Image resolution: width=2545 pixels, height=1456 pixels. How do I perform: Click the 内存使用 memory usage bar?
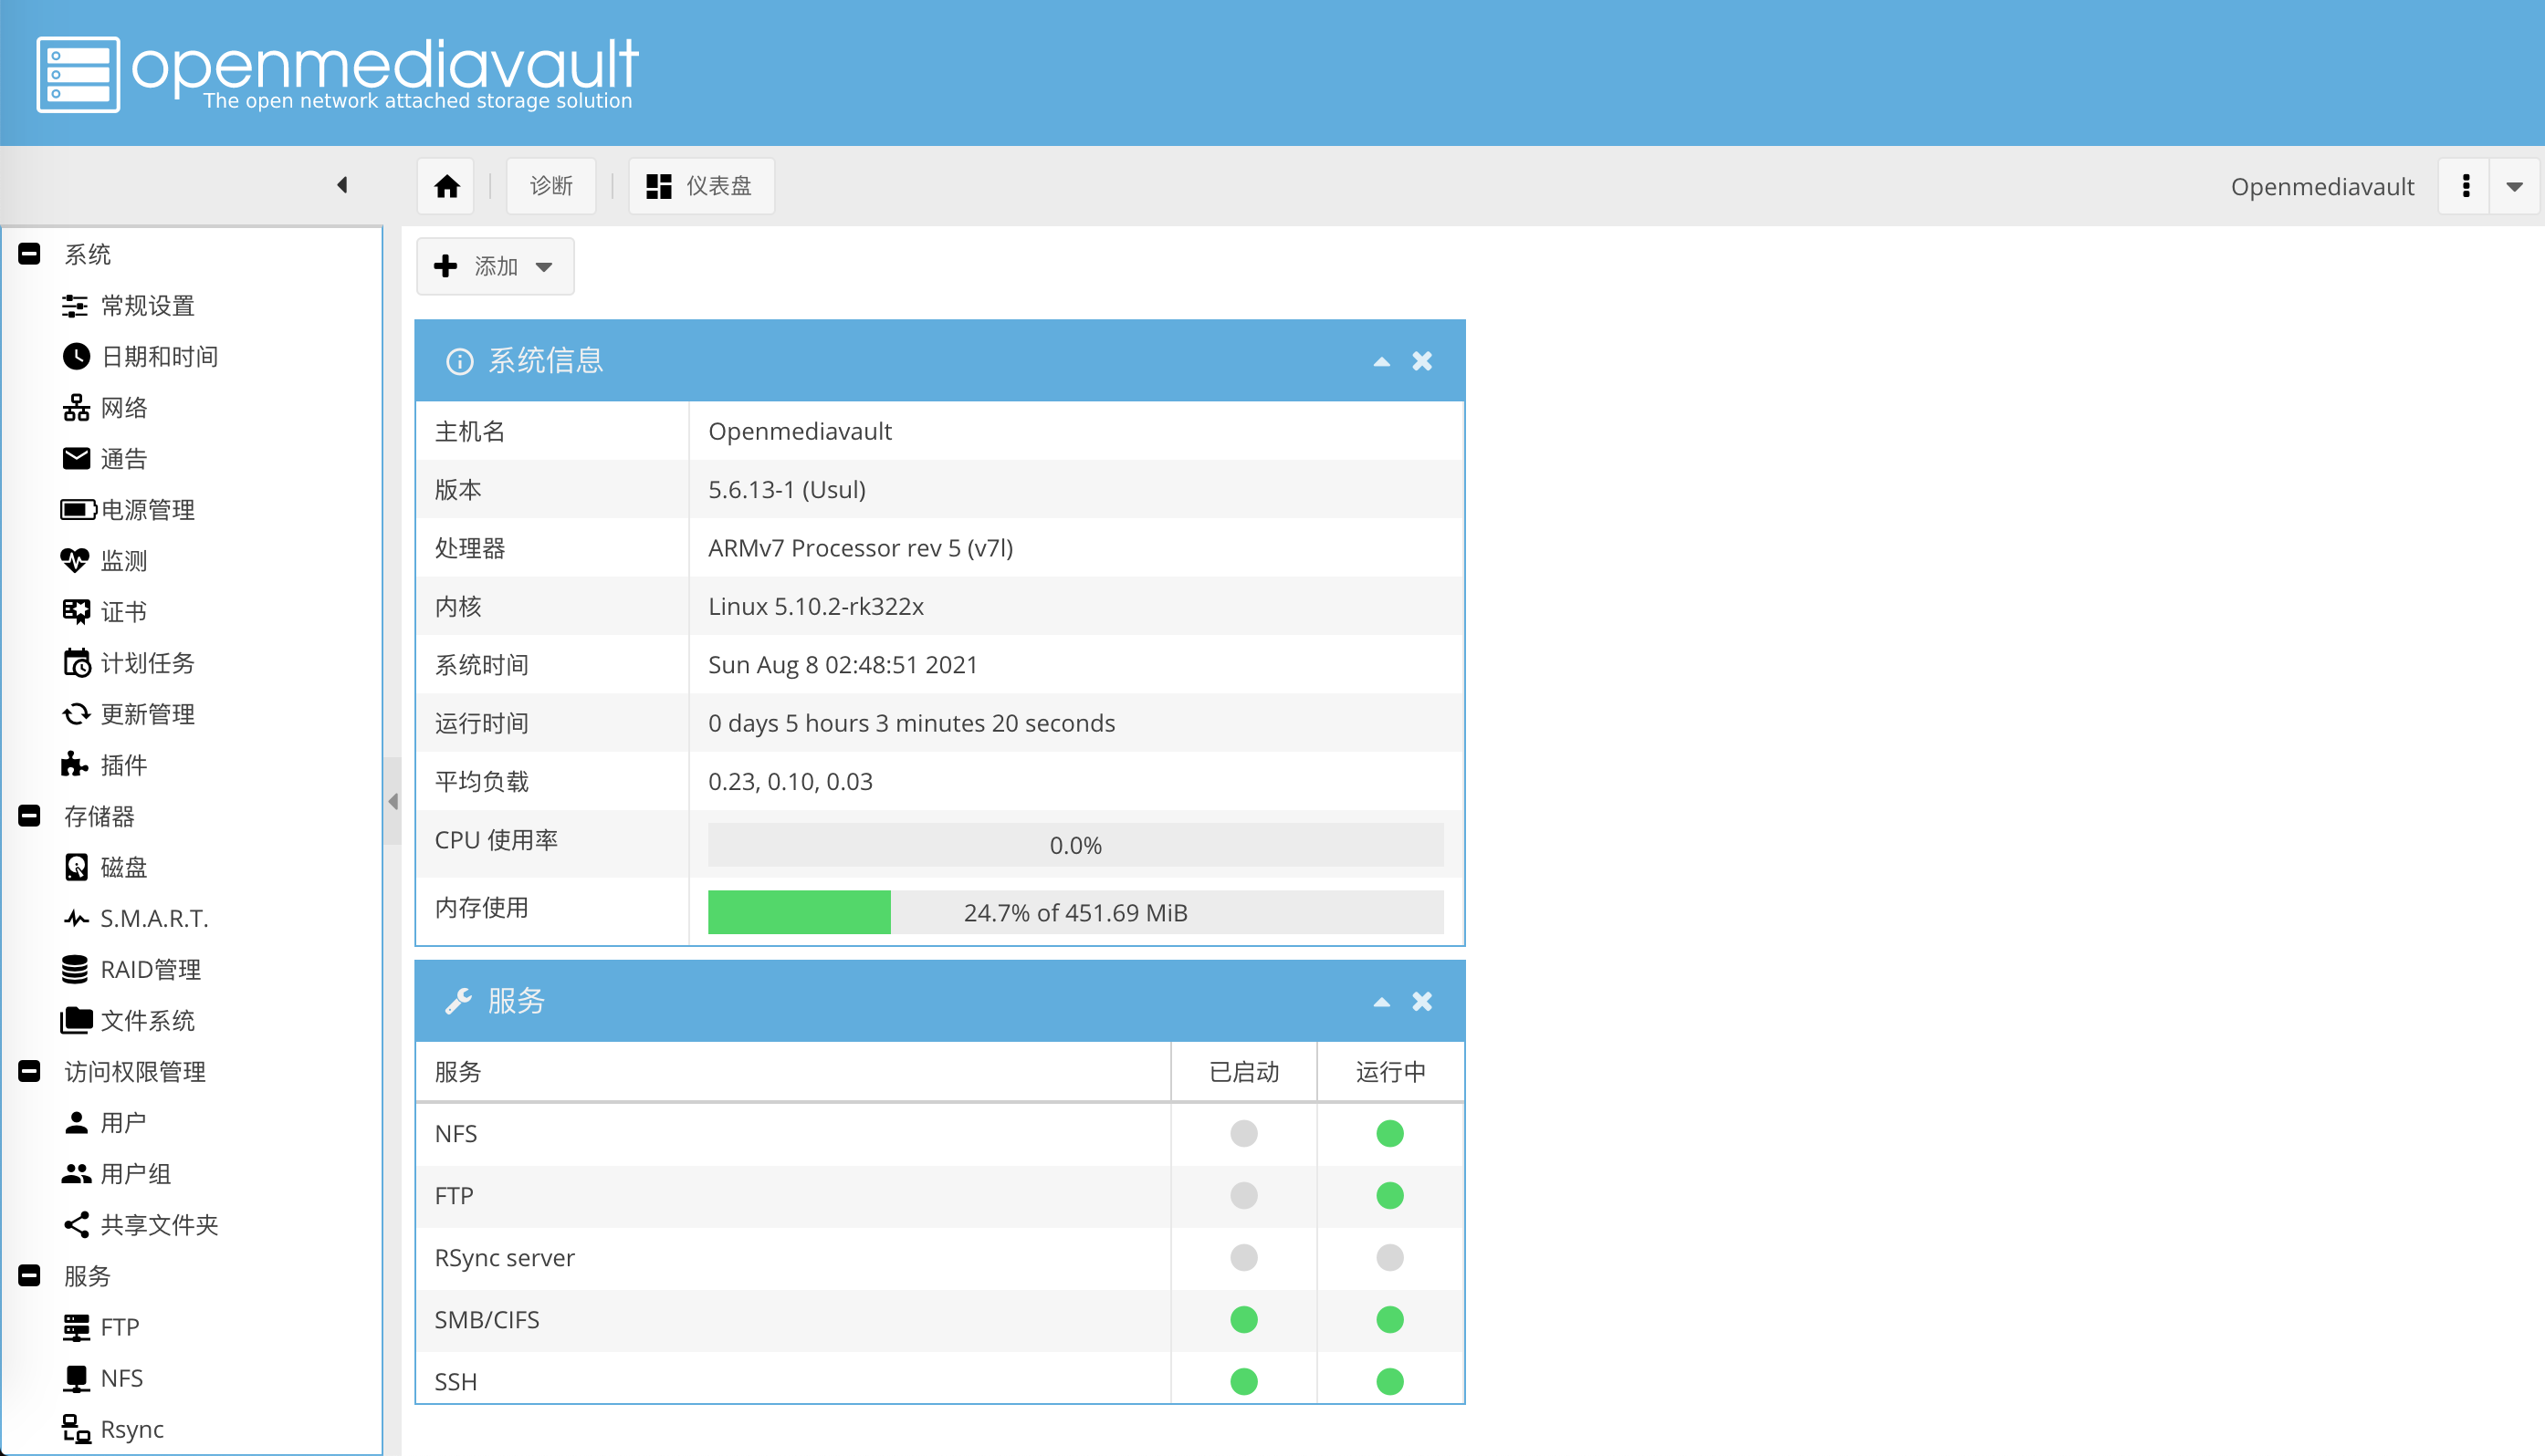pyautogui.click(x=1074, y=912)
